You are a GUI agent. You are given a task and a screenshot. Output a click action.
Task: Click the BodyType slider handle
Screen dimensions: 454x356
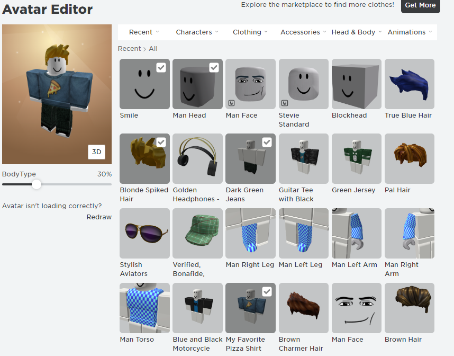[37, 184]
